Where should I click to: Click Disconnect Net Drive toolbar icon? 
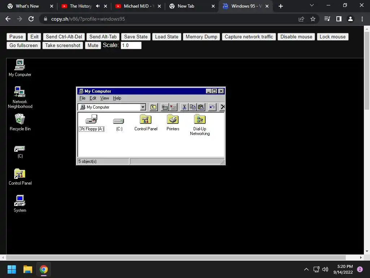click(173, 107)
